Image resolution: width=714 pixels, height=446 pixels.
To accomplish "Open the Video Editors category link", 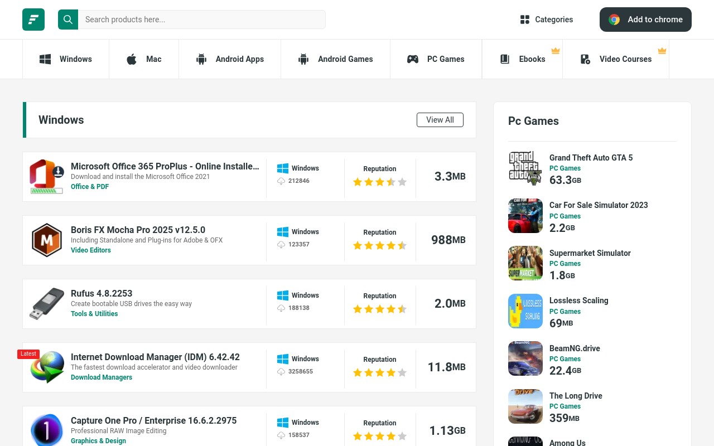I will [91, 250].
